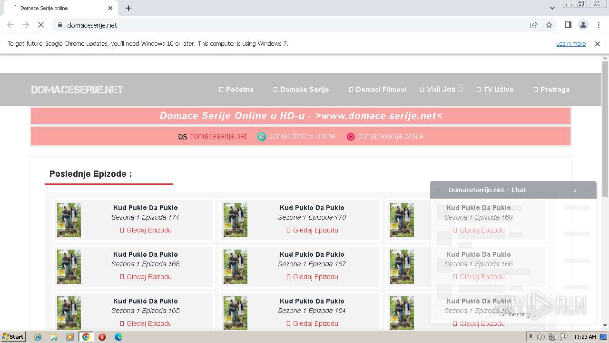This screenshot has height=343, width=609.
Task: Open the Learn more link about updates
Action: coord(571,43)
